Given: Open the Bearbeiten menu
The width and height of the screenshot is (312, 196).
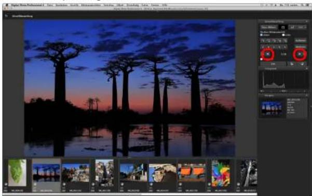Looking at the screenshot, I should (61, 5).
